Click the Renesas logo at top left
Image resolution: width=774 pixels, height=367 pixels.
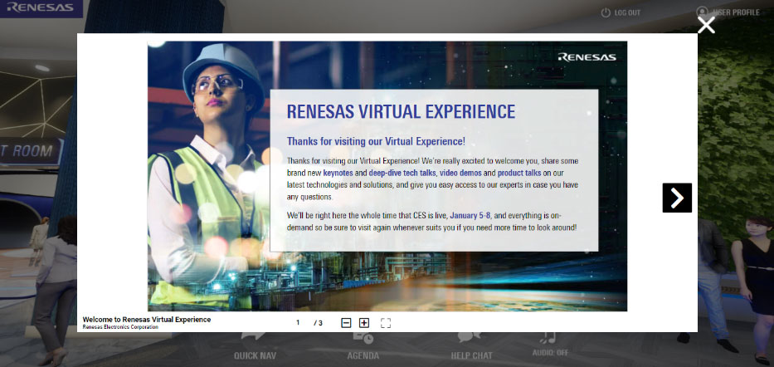pyautogui.click(x=41, y=8)
